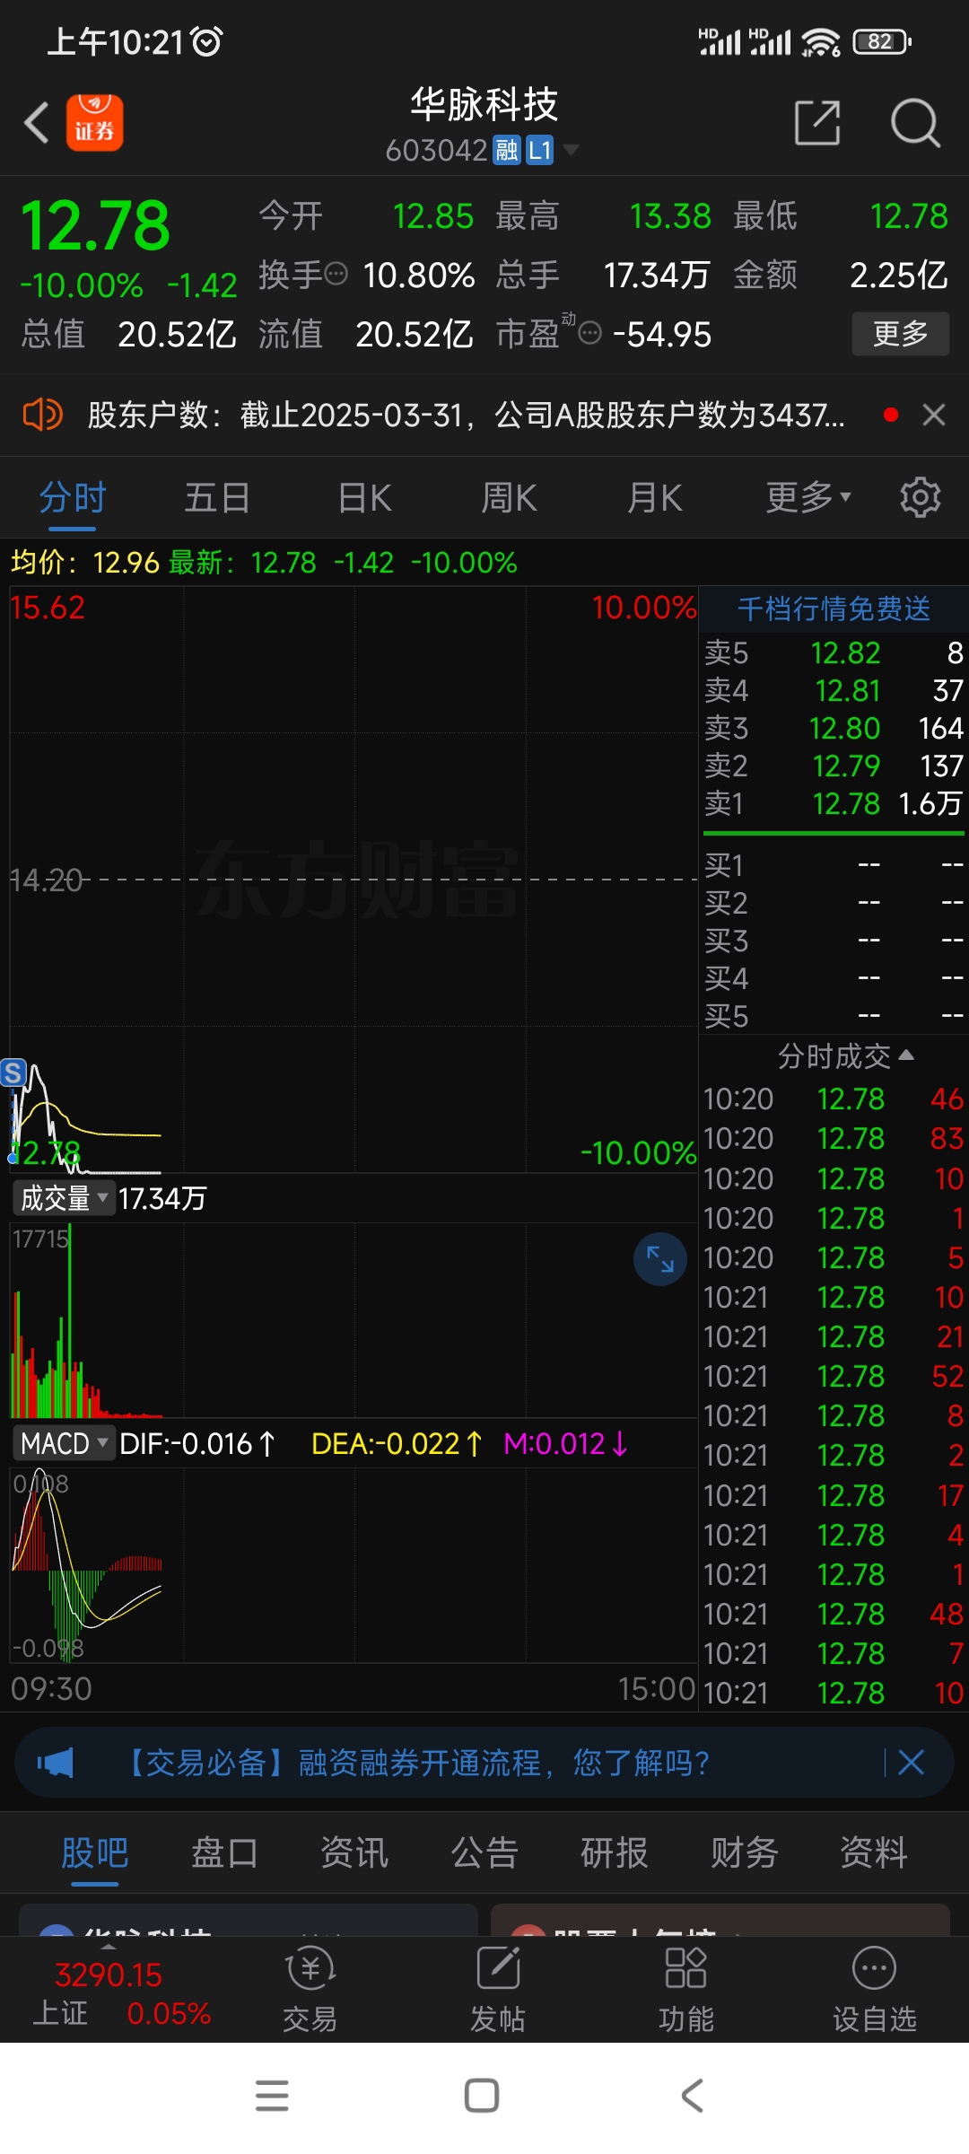The image size is (969, 2154).
Task: Open the 交易 trade icon
Action: pyautogui.click(x=310, y=1989)
